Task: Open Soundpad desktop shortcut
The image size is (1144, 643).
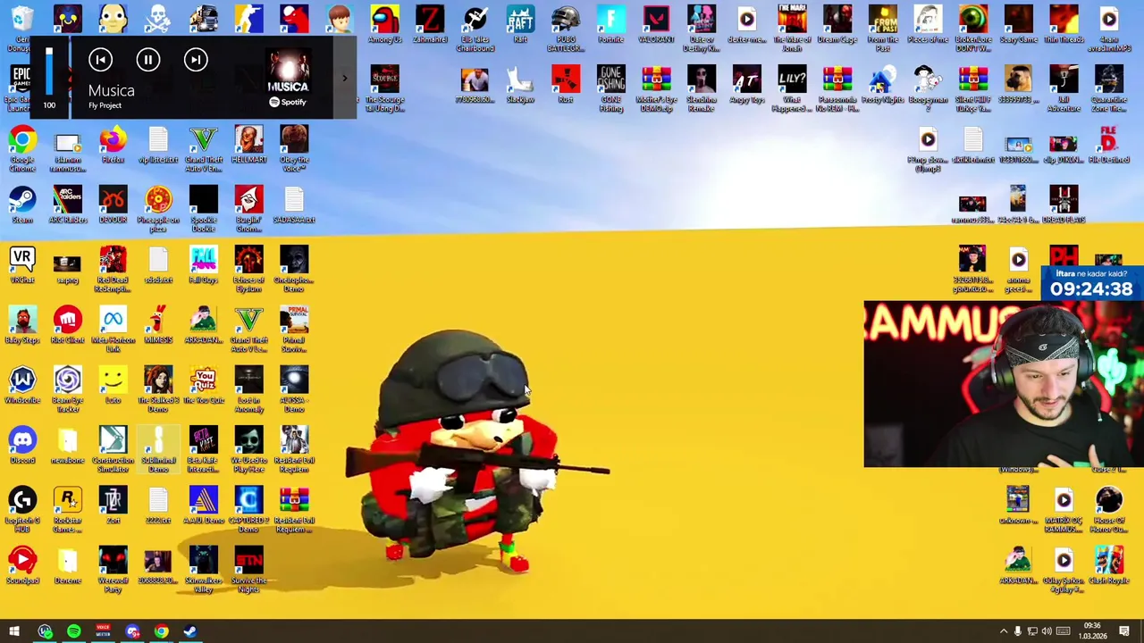Action: [22, 565]
